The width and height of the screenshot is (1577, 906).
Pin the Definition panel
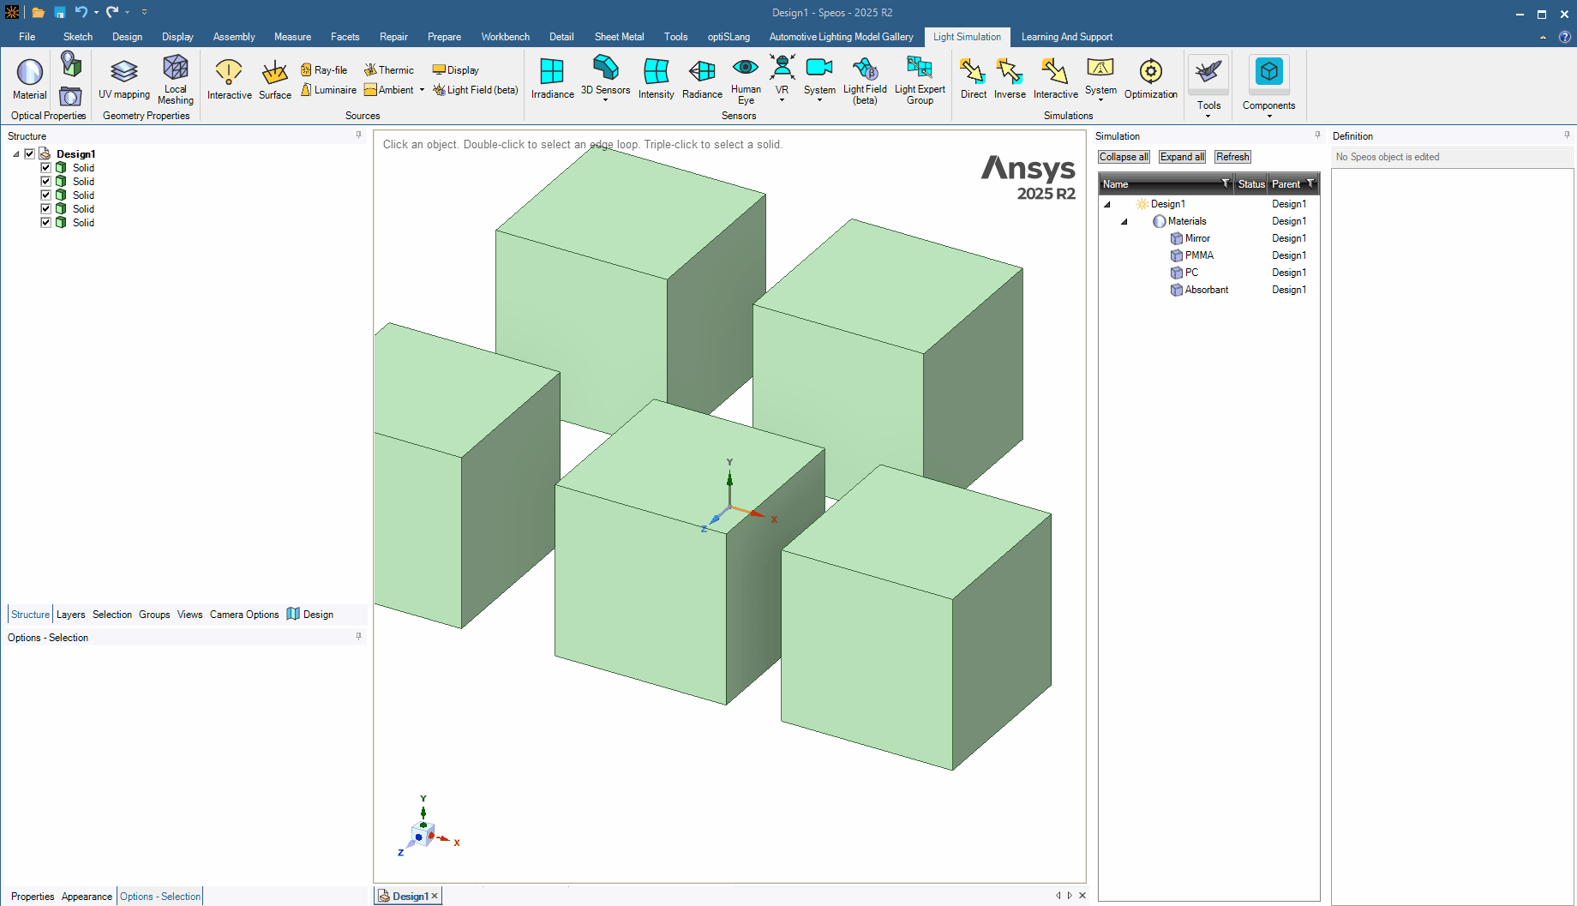1567,135
